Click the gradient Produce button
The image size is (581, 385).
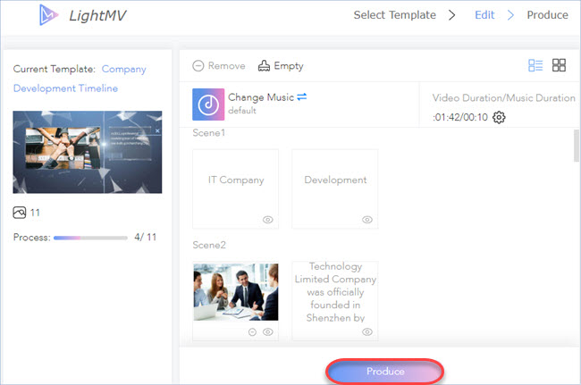(385, 372)
